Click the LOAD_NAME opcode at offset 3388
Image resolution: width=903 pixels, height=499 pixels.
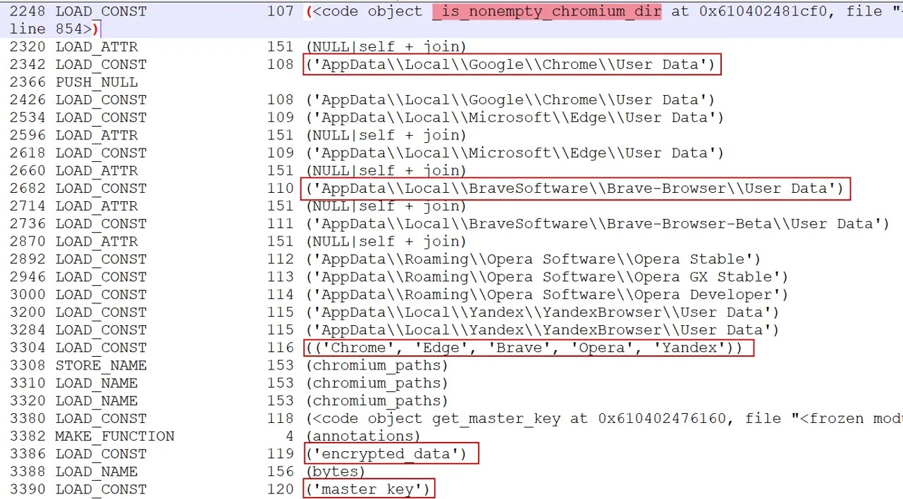[97, 472]
